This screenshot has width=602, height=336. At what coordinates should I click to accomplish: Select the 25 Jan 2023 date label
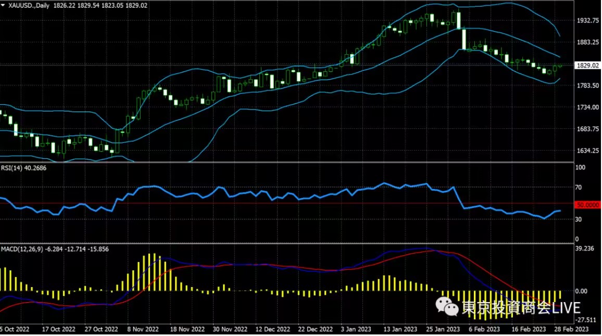click(x=443, y=329)
